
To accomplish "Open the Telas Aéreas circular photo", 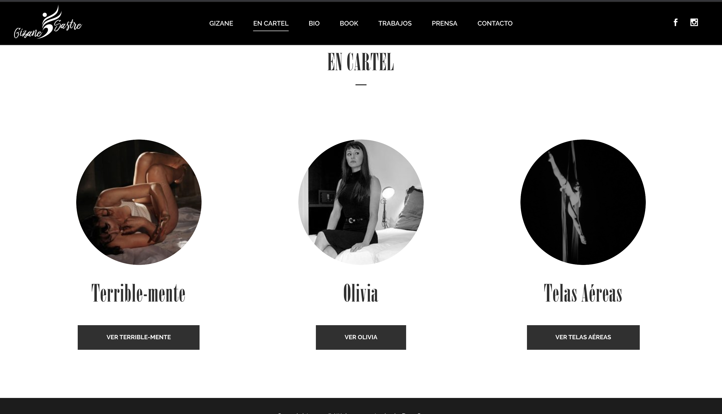I will click(583, 202).
